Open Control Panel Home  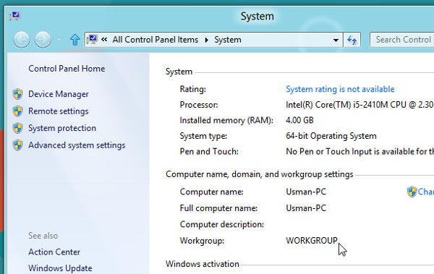click(x=67, y=69)
